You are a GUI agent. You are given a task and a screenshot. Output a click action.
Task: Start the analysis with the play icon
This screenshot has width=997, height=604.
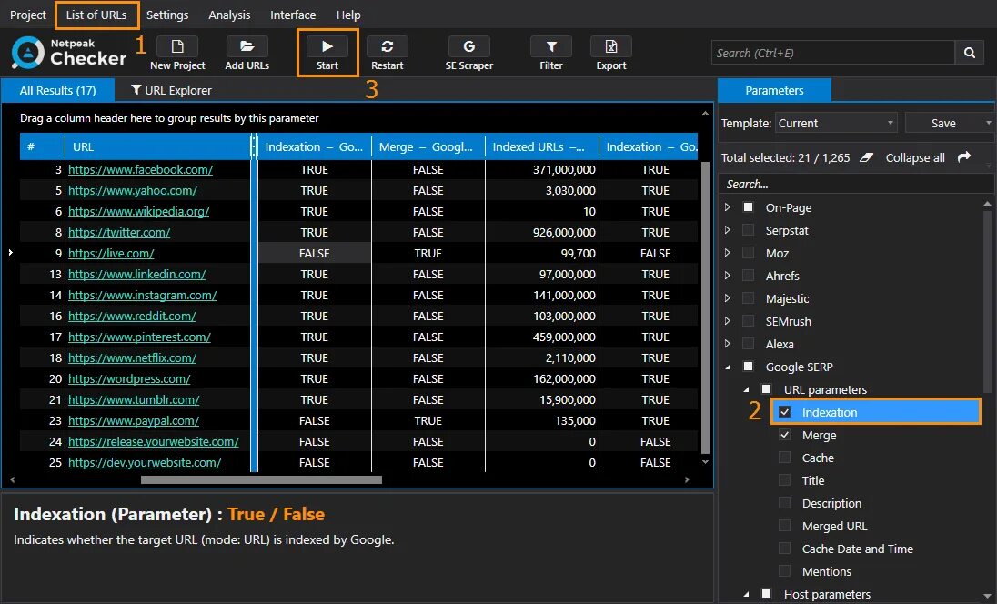327,46
